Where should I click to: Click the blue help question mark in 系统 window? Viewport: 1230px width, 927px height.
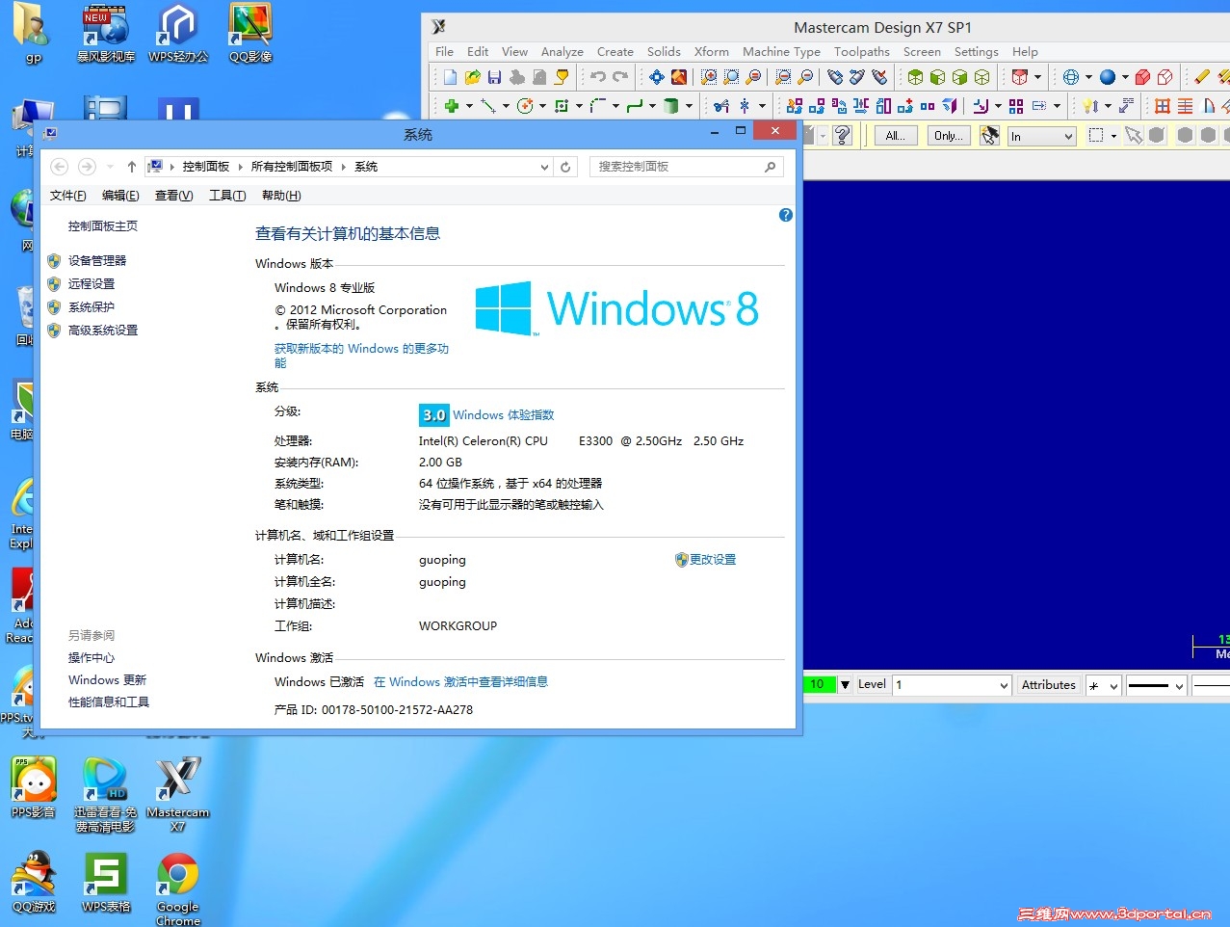[x=786, y=215]
